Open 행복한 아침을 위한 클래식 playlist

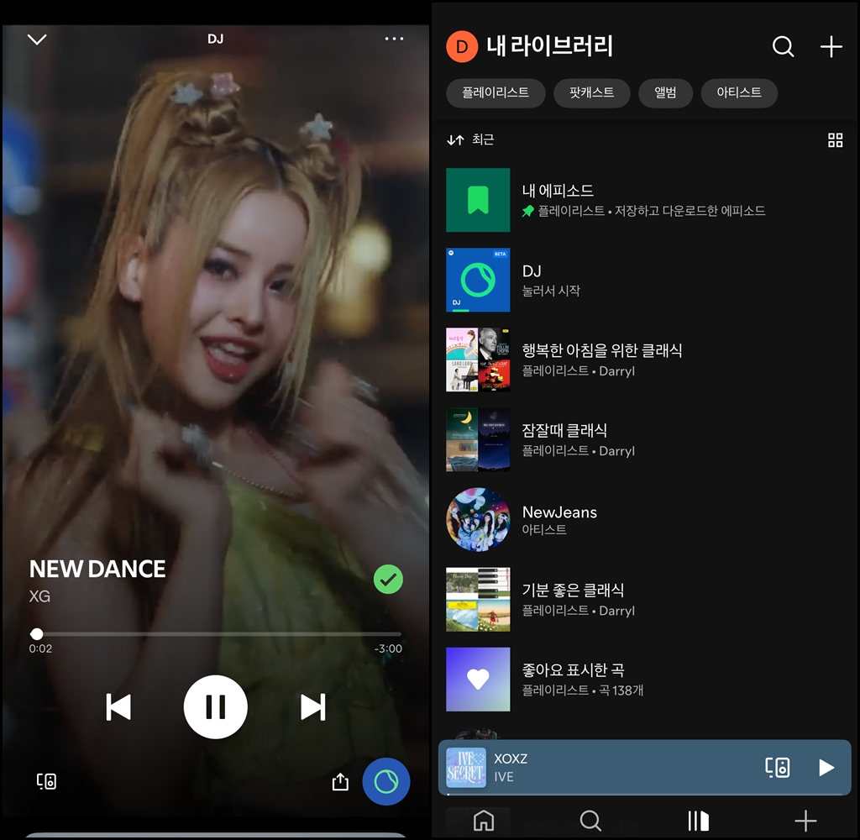(x=644, y=360)
